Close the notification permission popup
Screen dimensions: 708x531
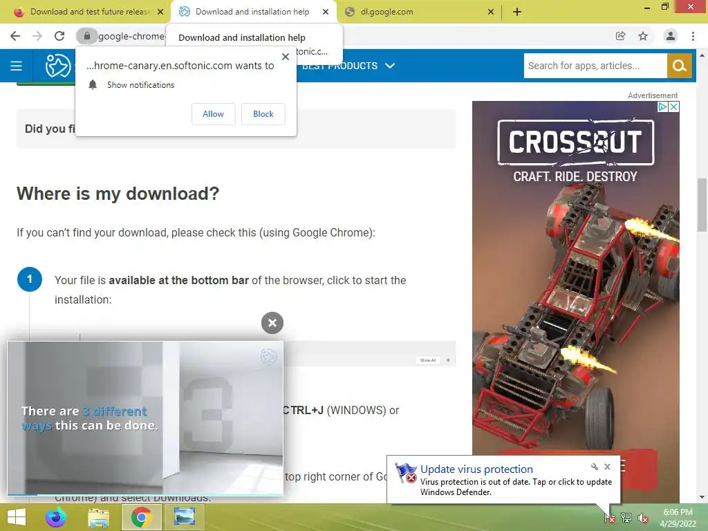(x=286, y=57)
